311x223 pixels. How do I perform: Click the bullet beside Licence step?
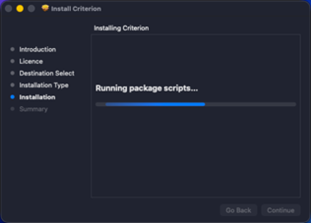(12, 62)
